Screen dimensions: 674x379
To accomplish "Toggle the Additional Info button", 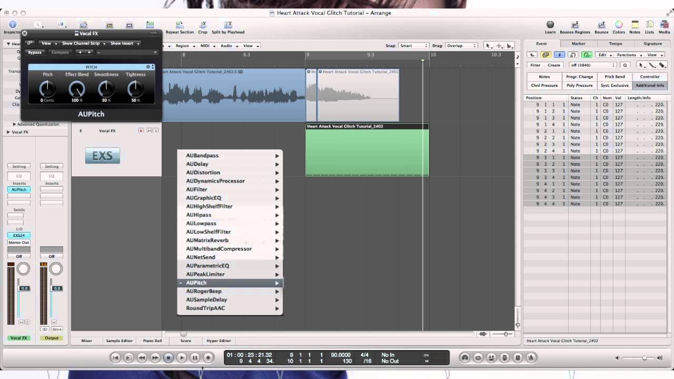I will click(650, 85).
